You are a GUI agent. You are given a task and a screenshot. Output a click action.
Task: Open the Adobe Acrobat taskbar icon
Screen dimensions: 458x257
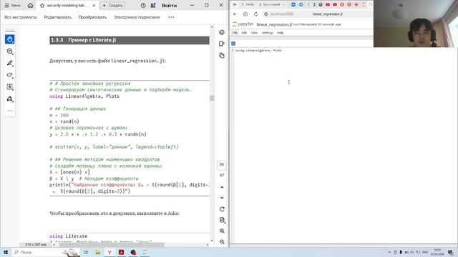(x=122, y=252)
